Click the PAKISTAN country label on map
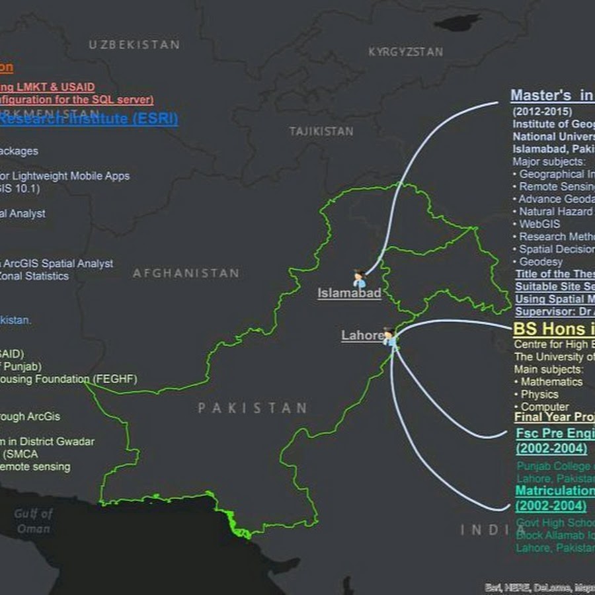This screenshot has width=595, height=595. [x=252, y=408]
